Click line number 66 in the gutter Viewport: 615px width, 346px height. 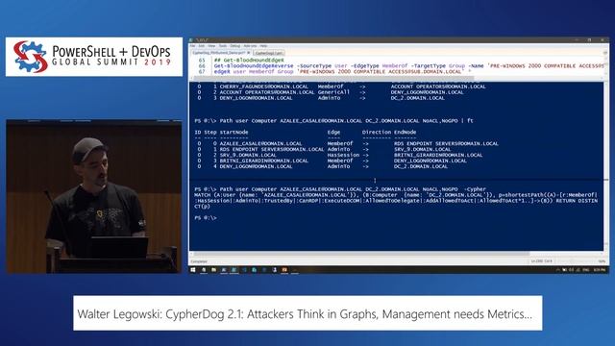point(202,66)
